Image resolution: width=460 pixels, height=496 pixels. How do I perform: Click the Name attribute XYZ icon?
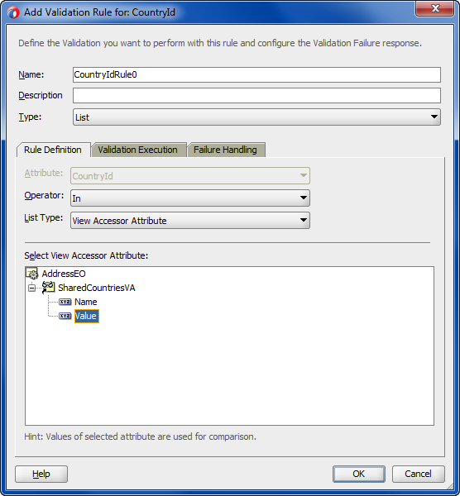point(65,302)
